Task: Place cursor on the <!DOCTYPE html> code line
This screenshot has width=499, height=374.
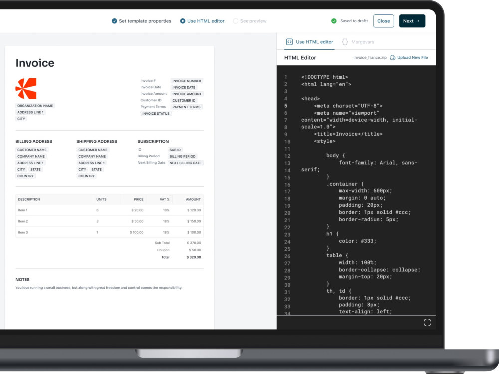Action: coord(325,77)
